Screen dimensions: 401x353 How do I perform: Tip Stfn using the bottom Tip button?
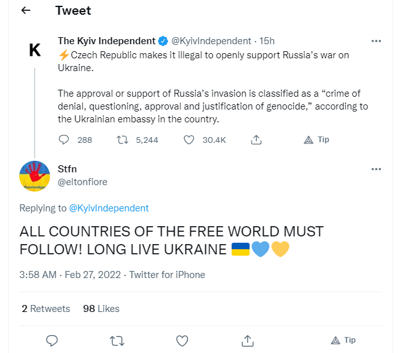343,340
